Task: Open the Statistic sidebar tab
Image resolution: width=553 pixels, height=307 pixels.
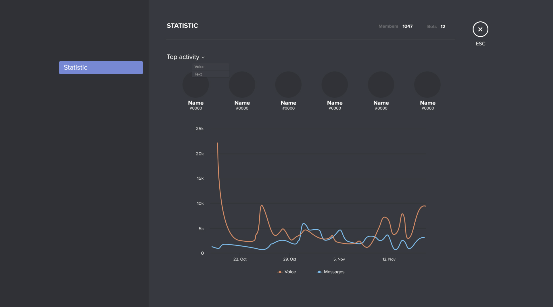Action: (101, 68)
